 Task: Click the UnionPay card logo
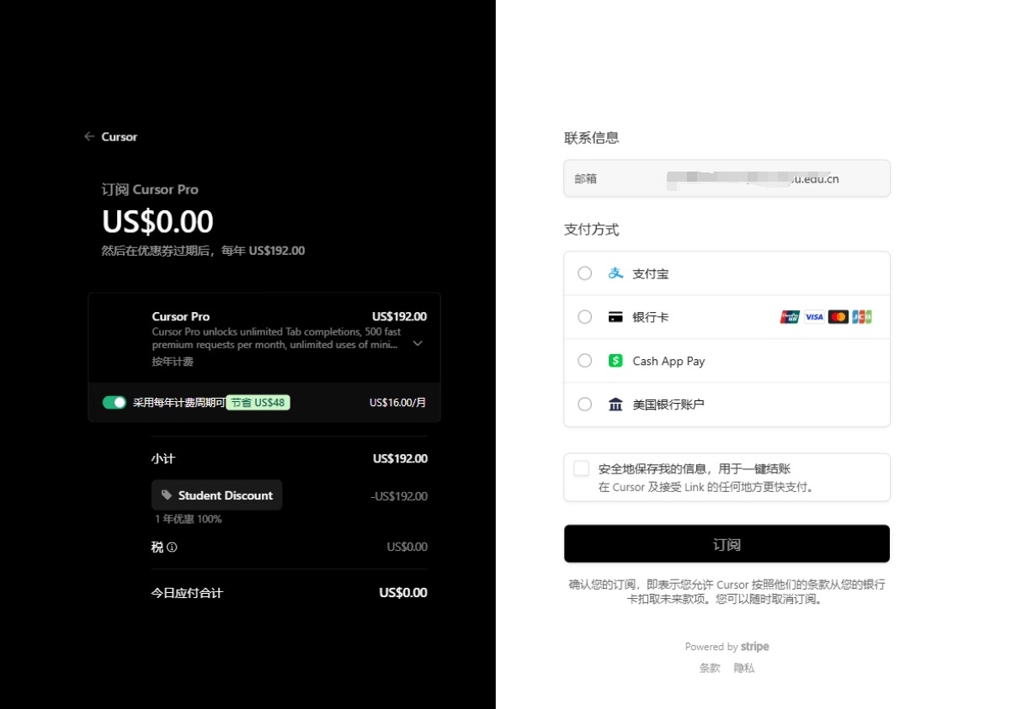point(790,317)
